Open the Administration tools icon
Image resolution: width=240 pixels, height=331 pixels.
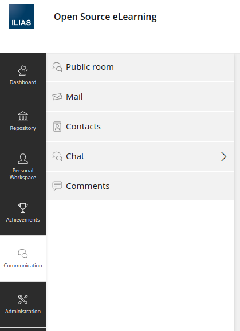[x=23, y=300]
